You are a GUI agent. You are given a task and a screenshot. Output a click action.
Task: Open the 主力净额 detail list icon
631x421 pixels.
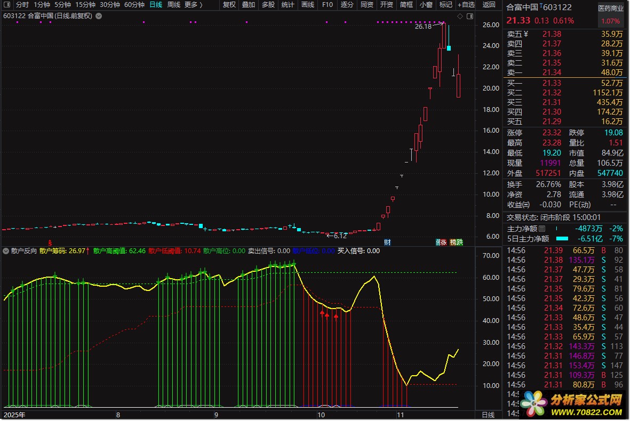coord(542,229)
